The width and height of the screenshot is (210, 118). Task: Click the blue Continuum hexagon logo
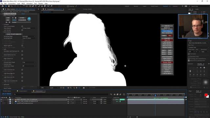click(x=29, y=19)
